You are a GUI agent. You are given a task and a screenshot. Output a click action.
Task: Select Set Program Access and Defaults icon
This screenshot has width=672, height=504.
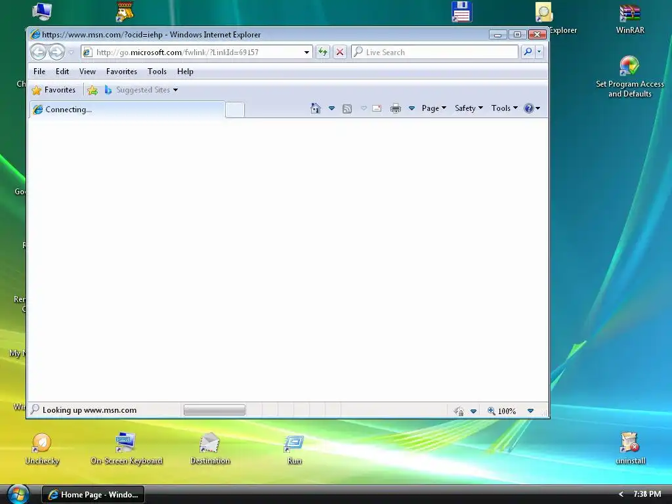coord(629,77)
